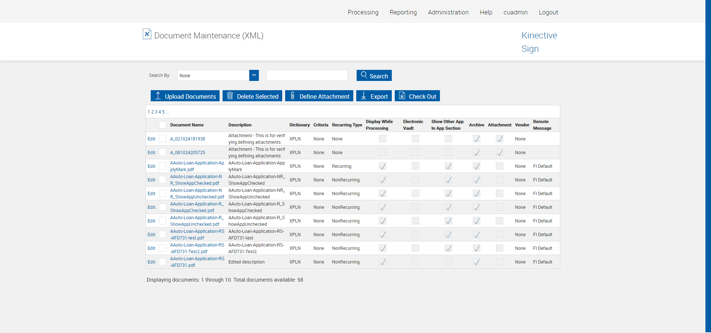The height and width of the screenshot is (333, 711).
Task: Open the Search By dropdown arrow
Action: pos(254,75)
